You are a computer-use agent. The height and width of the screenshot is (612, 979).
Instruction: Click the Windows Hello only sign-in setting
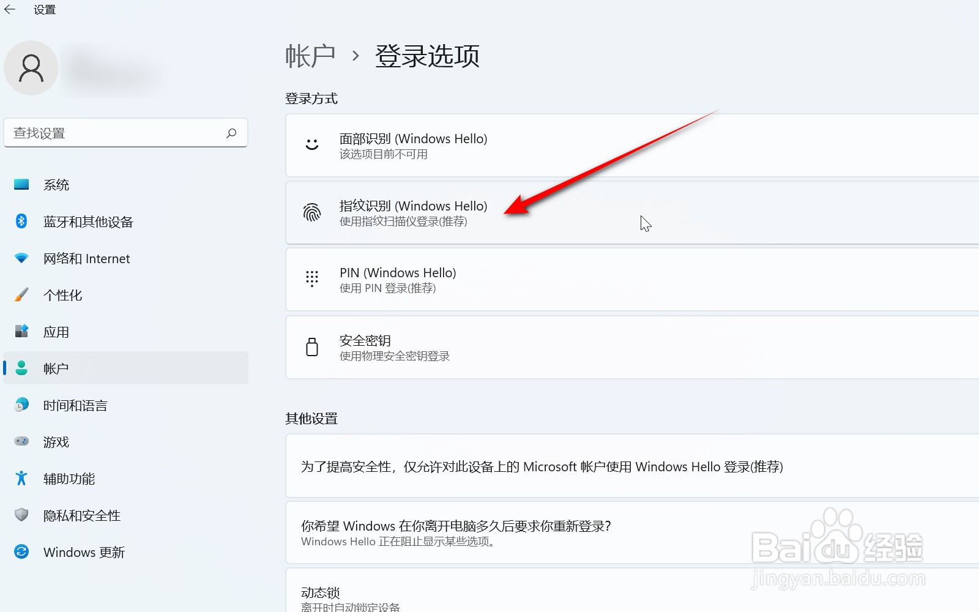point(632,466)
